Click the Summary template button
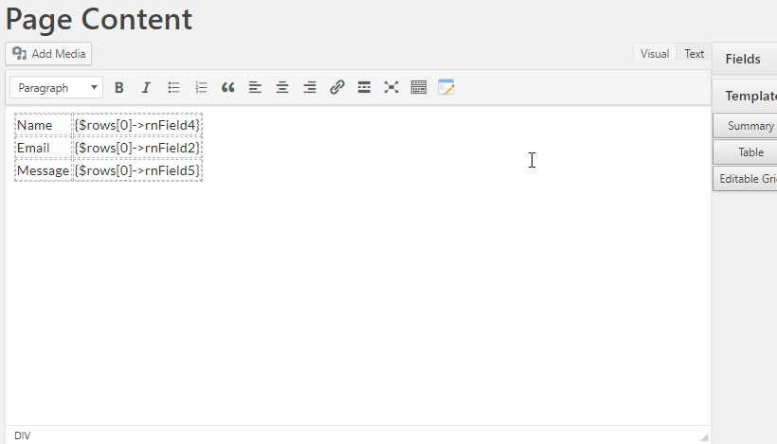 (745, 126)
